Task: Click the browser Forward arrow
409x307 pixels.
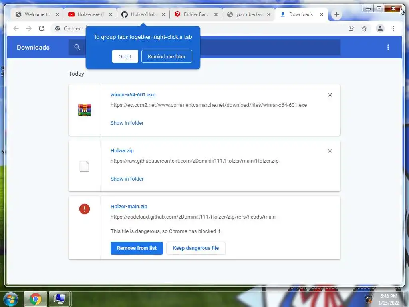Action: pyautogui.click(x=29, y=28)
